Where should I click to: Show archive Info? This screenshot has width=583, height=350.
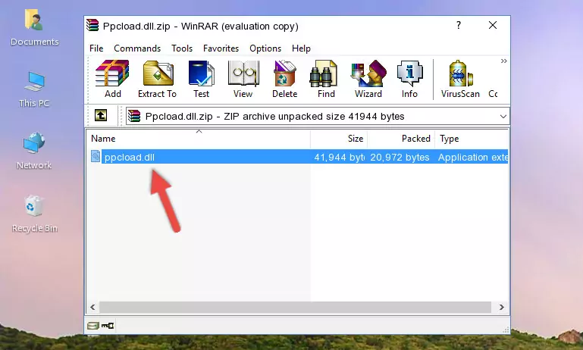(409, 79)
